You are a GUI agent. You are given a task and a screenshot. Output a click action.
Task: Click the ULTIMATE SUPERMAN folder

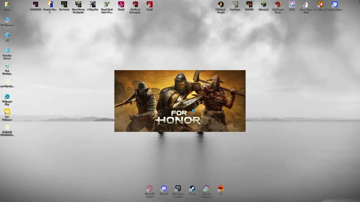(x=7, y=127)
